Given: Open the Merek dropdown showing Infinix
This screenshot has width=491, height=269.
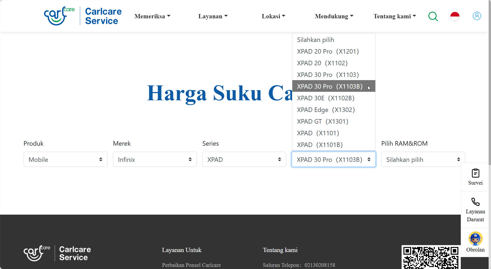Looking at the screenshot, I should point(155,159).
